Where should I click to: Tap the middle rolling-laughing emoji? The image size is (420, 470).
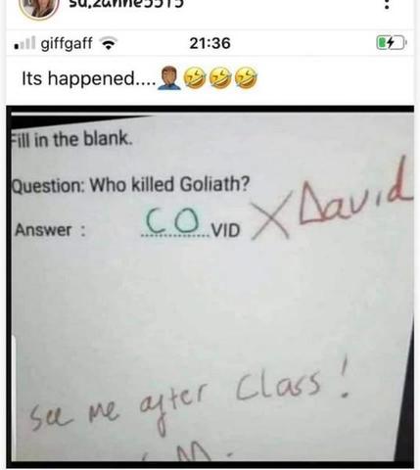pos(220,78)
